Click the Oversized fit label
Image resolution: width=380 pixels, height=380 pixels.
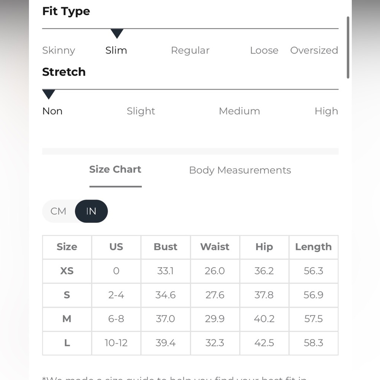[x=314, y=50]
